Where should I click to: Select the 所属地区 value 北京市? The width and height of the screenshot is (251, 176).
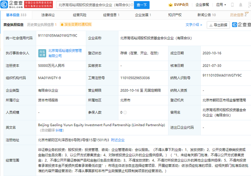click(x=125, y=100)
